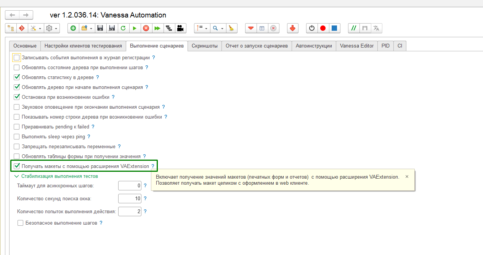Uncheck Обновлять статистику в дереве
This screenshot has width=483, height=255.
(x=16, y=77)
